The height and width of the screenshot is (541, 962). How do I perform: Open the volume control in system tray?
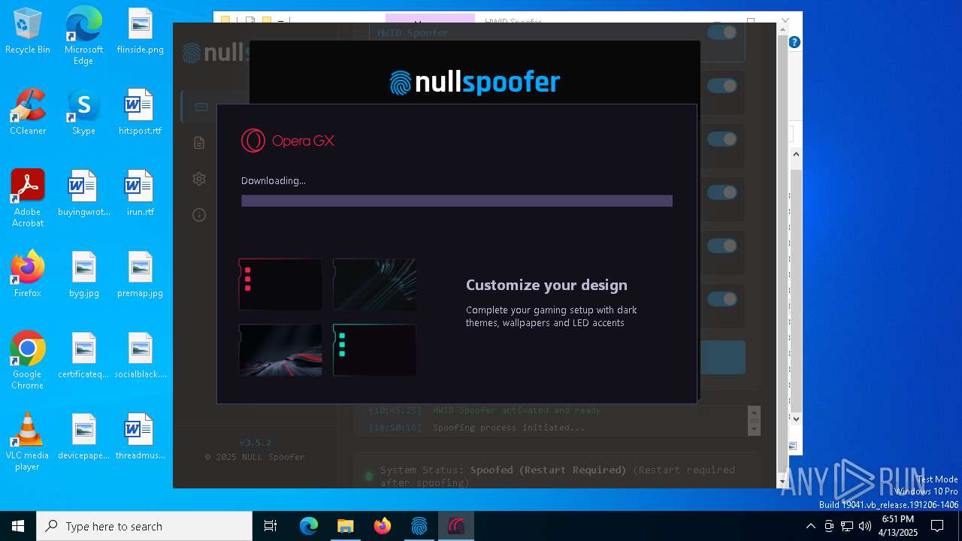point(865,526)
